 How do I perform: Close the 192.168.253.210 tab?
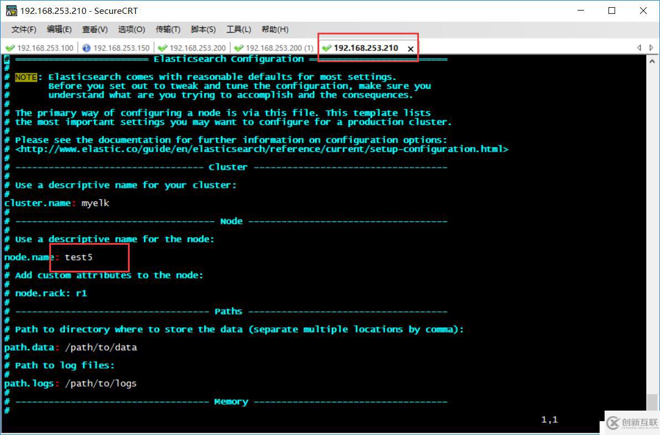(411, 49)
